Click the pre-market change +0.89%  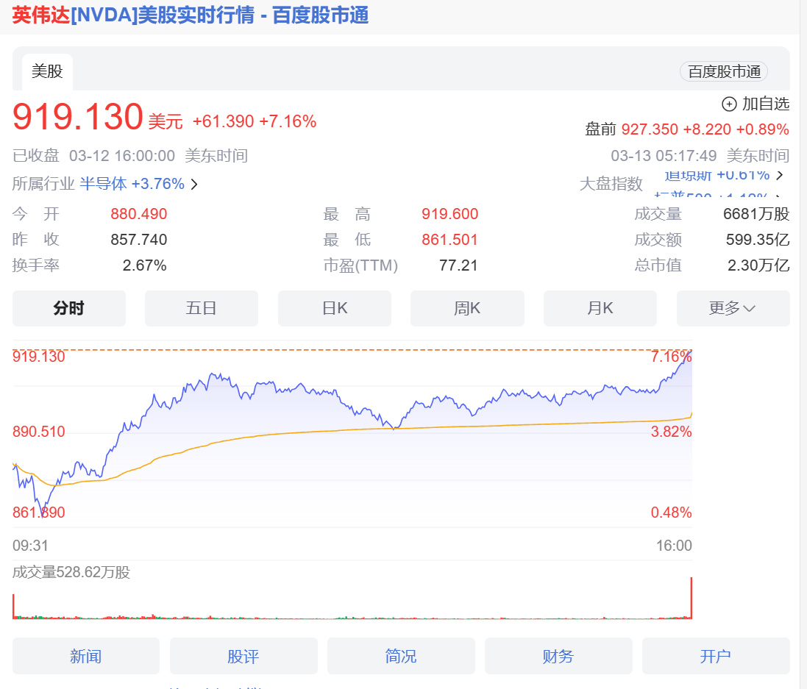coord(763,129)
